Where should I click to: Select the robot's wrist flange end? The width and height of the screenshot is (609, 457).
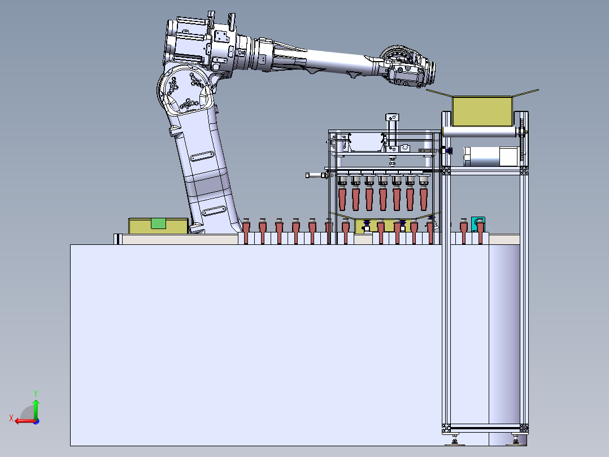430,73
